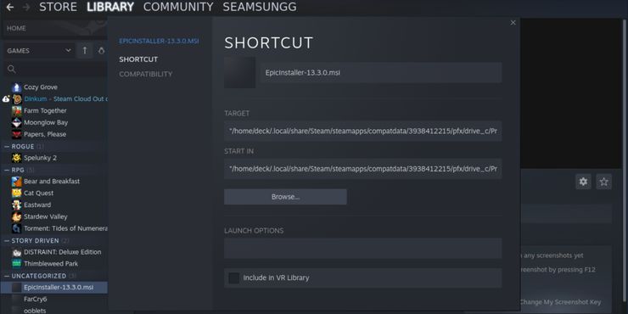Switch to the COMPATIBILITY section
This screenshot has height=314, width=628.
pyautogui.click(x=146, y=74)
